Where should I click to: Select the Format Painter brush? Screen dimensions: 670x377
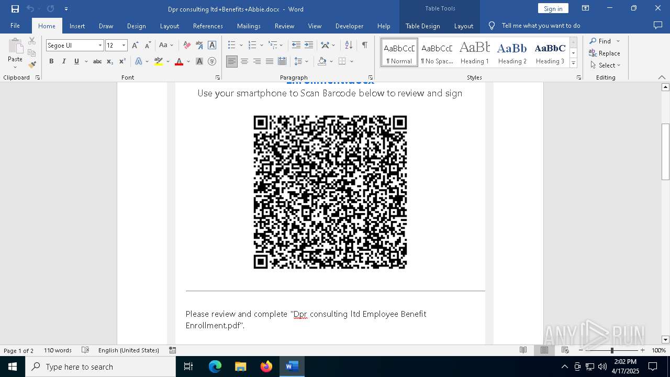tap(32, 65)
